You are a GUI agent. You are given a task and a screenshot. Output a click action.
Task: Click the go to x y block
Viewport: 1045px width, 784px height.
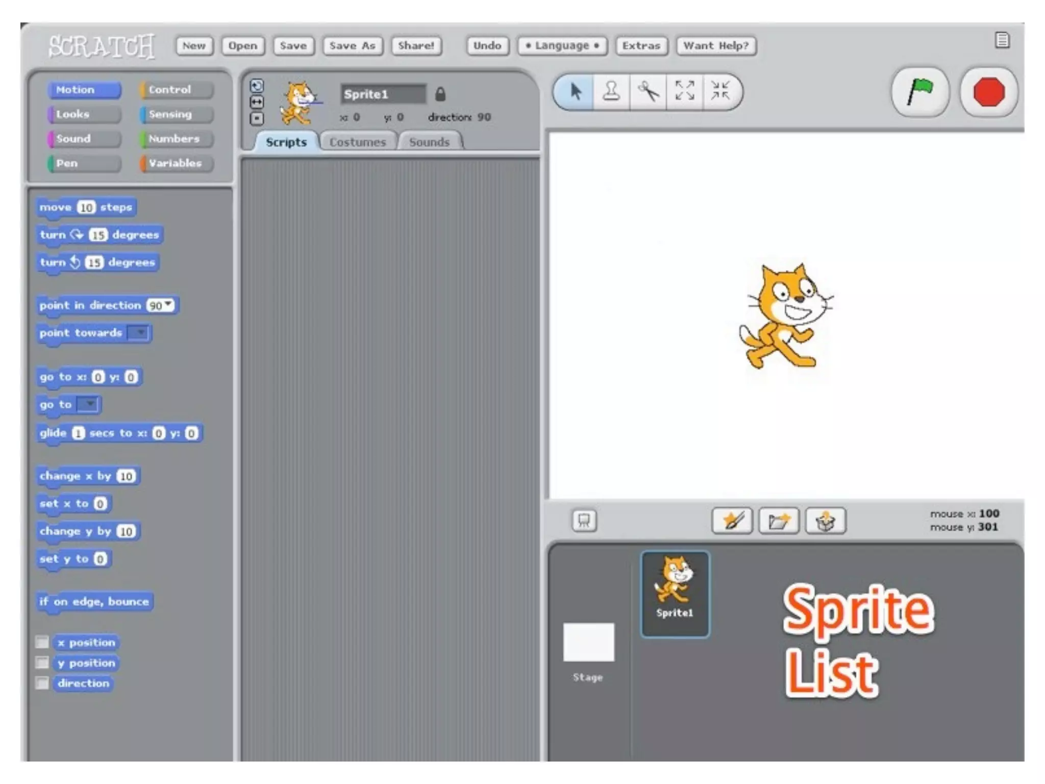[89, 377]
